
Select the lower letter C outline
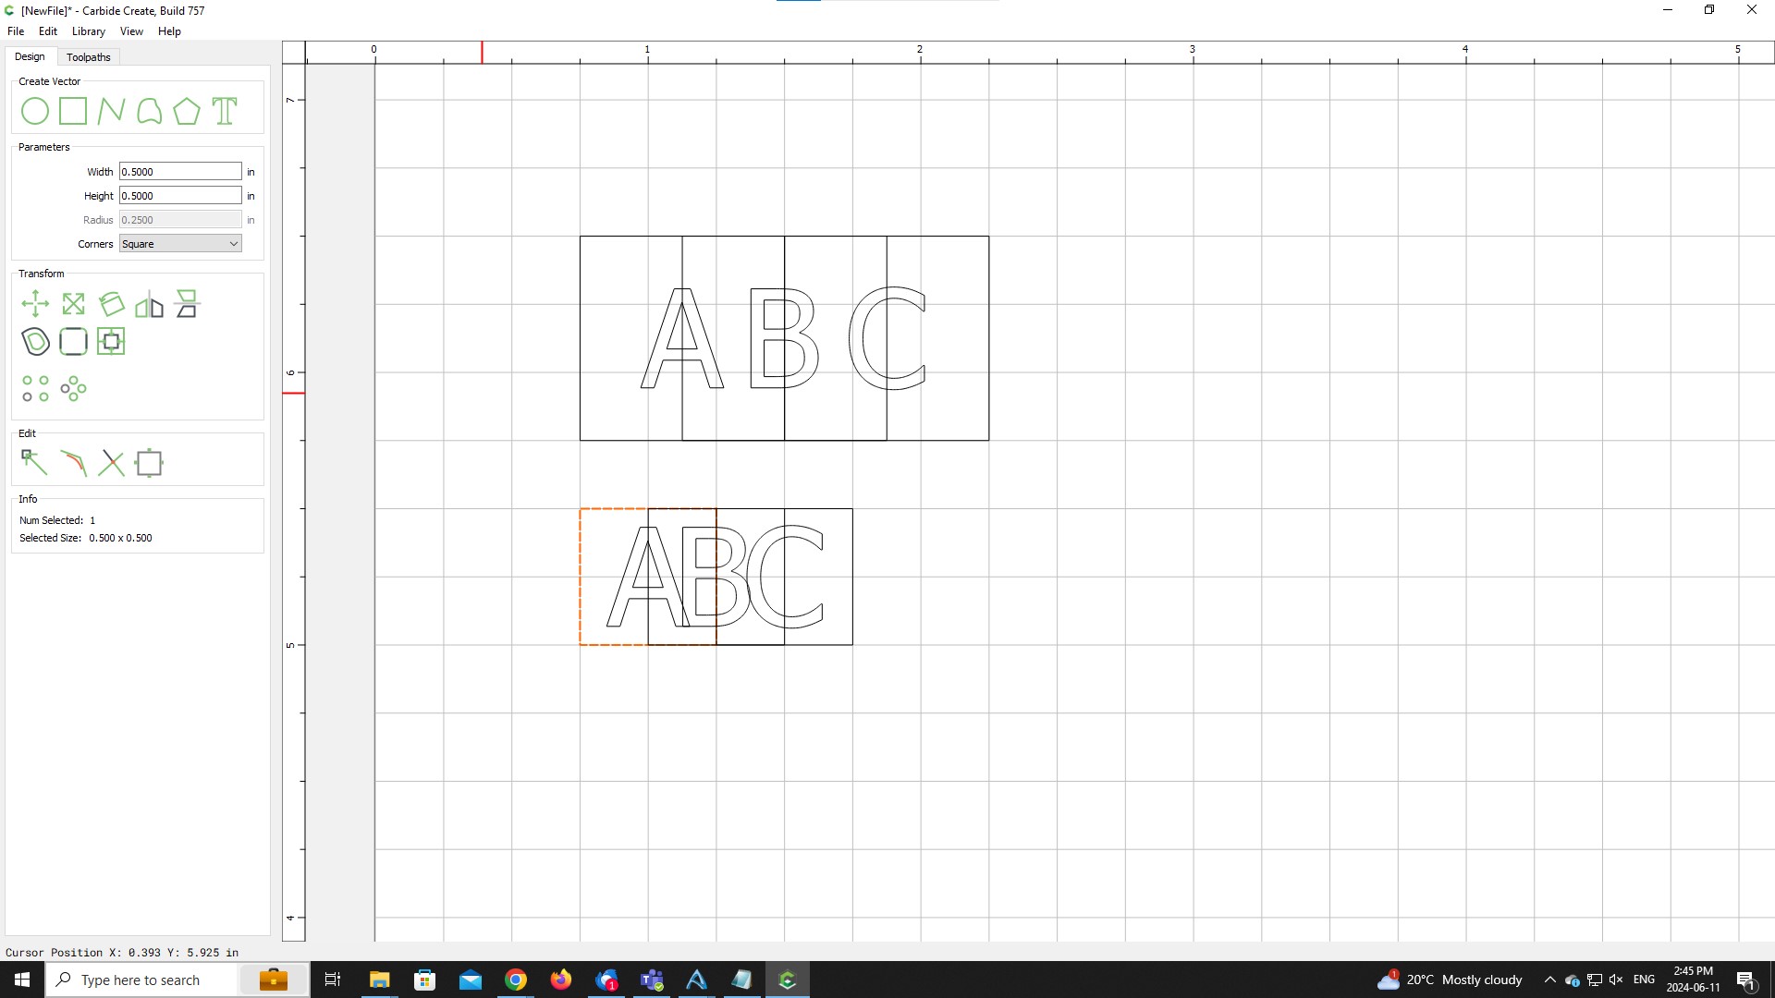(786, 577)
